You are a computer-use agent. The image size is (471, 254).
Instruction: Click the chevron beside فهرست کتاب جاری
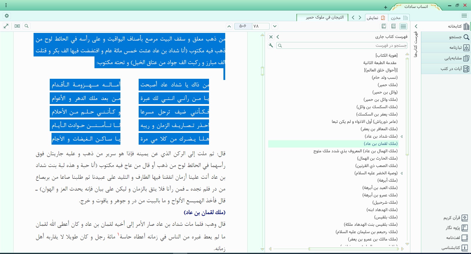click(x=278, y=37)
